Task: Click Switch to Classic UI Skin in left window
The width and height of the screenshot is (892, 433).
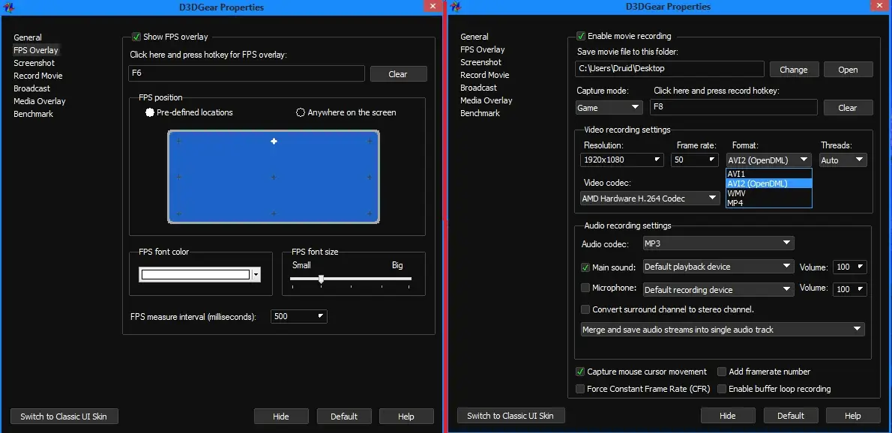Action: pos(64,416)
